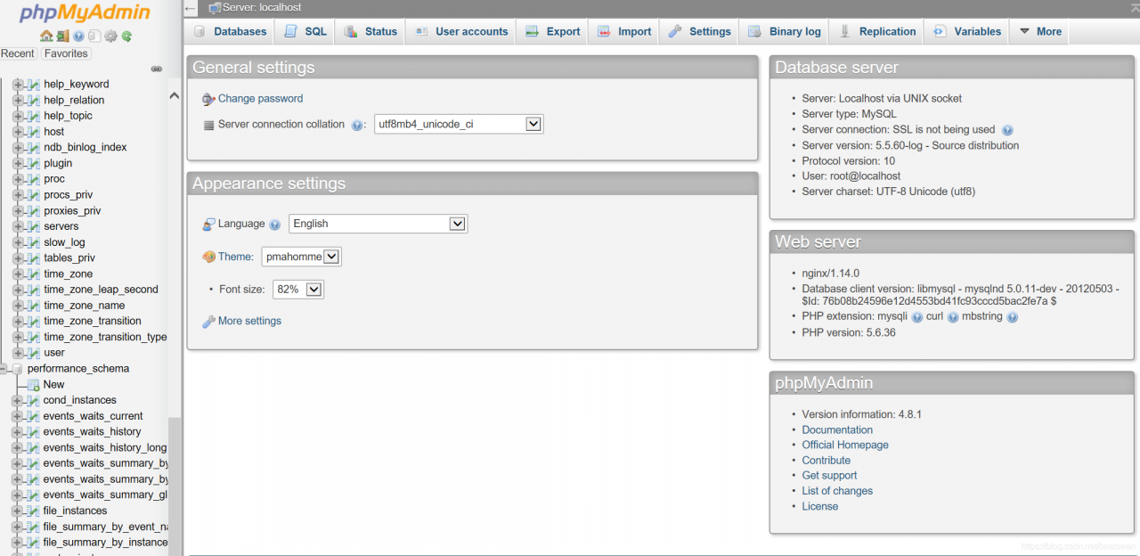Open the Official Homepage link
Image resolution: width=1140 pixels, height=556 pixels.
tap(845, 446)
